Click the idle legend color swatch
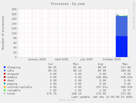The width and height of the screenshot is (136, 103). point(5,70)
